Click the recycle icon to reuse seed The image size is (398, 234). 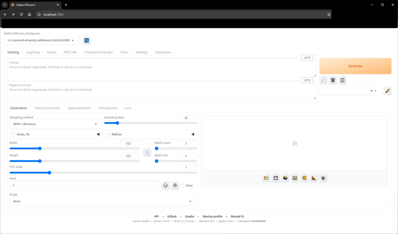coord(175,186)
